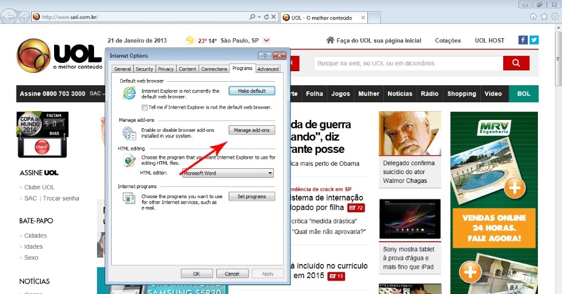Open the Jogos menu item
Image resolution: width=562 pixels, height=294 pixels.
pos(340,93)
